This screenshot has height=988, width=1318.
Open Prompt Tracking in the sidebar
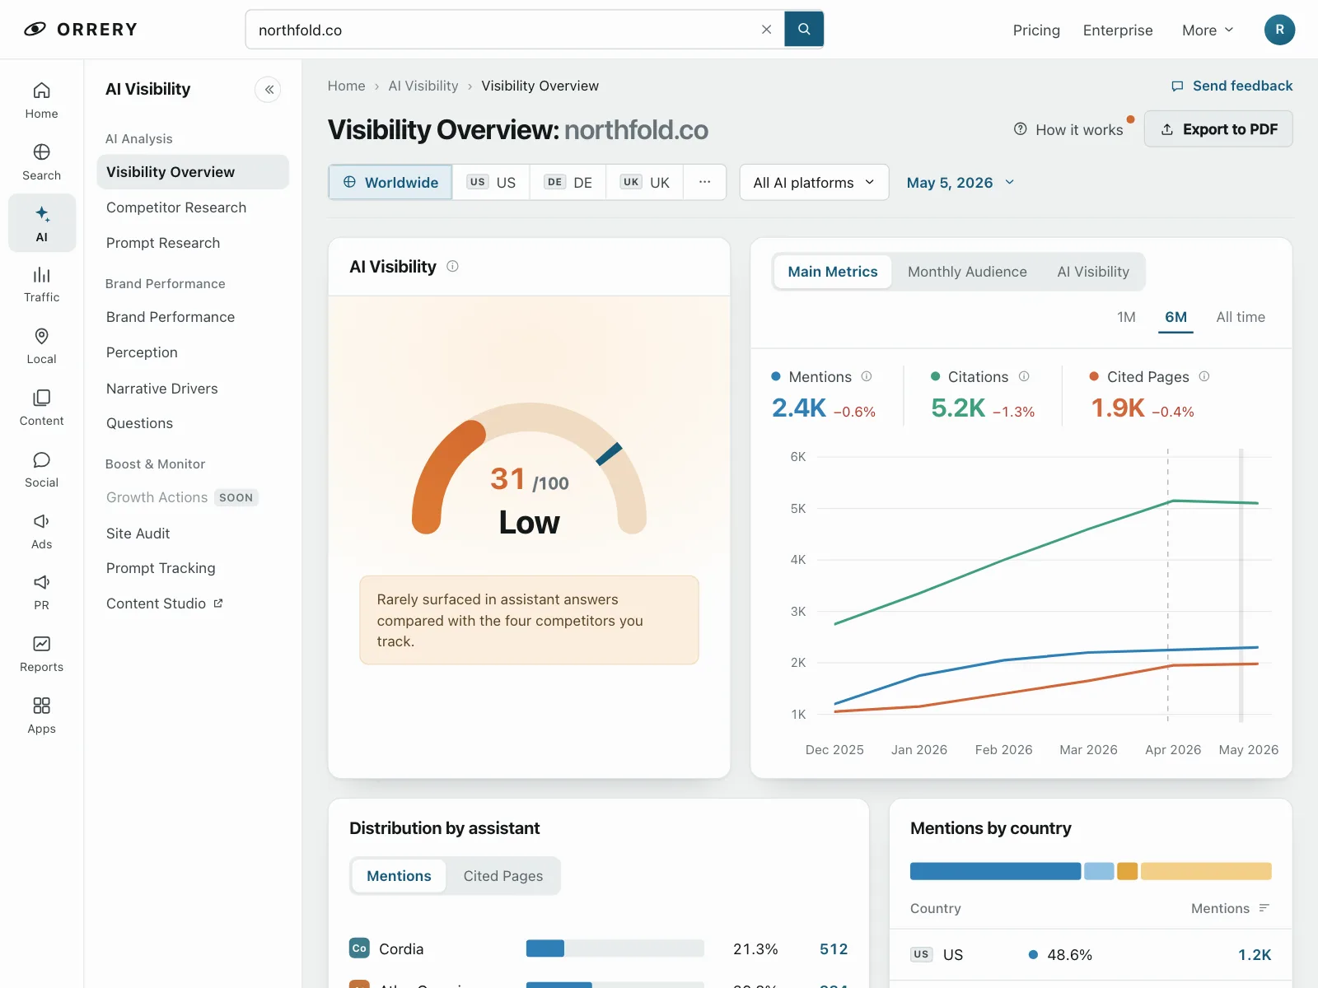coord(193,568)
